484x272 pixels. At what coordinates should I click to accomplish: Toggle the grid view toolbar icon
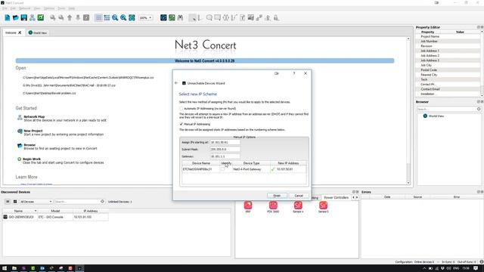pos(98,17)
